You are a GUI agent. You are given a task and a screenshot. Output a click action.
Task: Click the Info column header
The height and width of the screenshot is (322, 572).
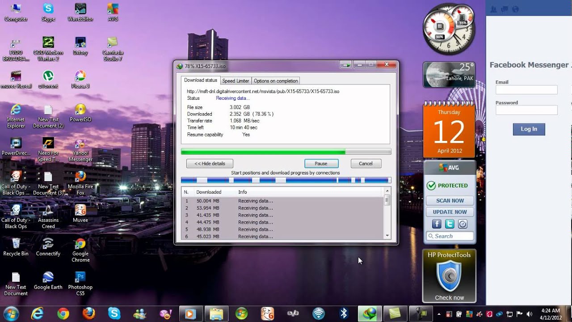point(242,192)
